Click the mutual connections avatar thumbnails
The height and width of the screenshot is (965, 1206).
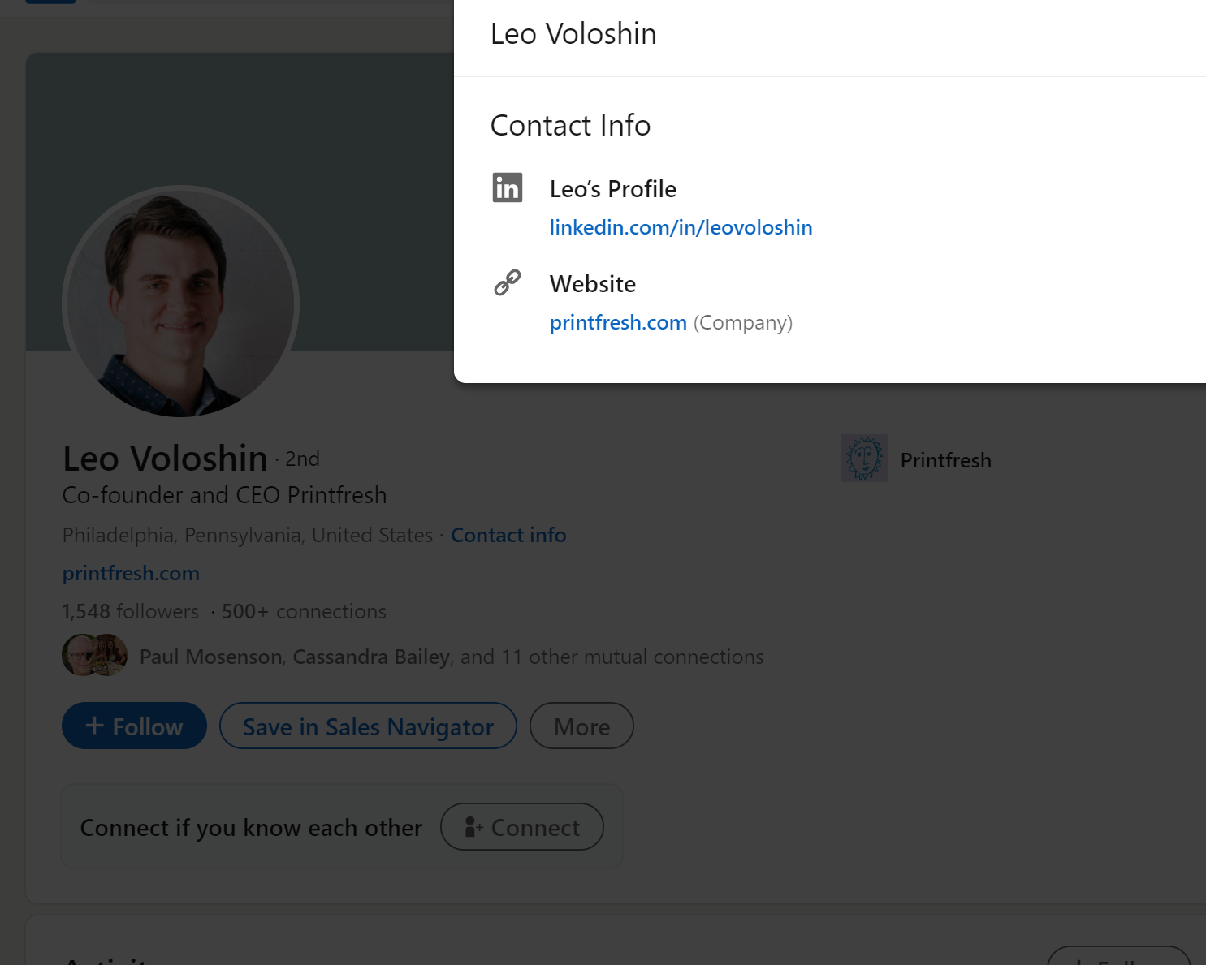[94, 655]
